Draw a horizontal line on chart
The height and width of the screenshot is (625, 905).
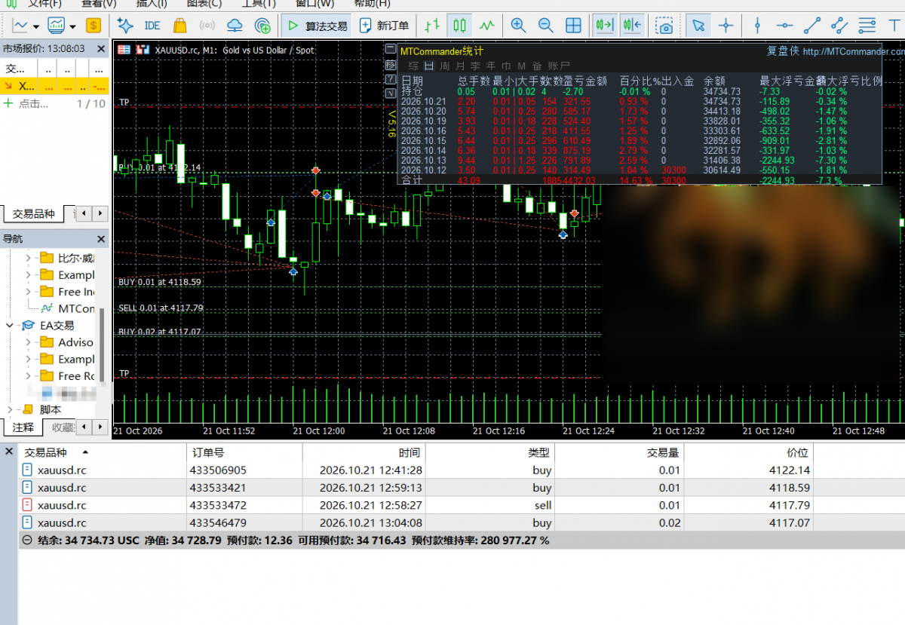[x=784, y=26]
